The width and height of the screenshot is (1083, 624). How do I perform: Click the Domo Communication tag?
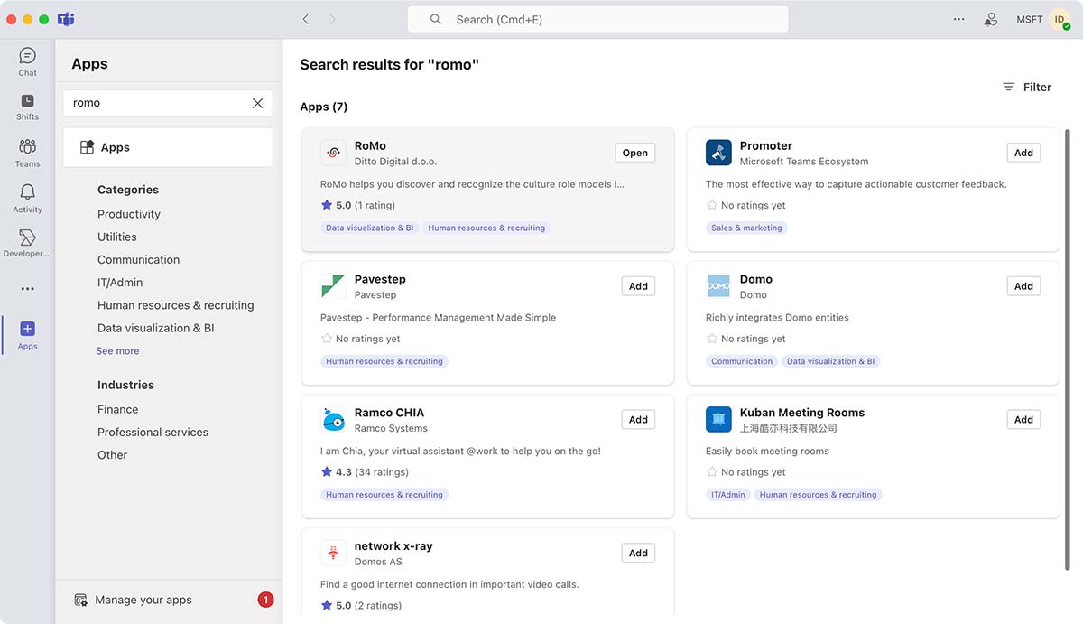(x=742, y=361)
